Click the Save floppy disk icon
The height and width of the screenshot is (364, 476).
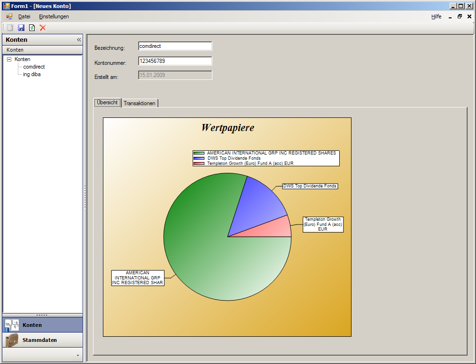[x=21, y=28]
